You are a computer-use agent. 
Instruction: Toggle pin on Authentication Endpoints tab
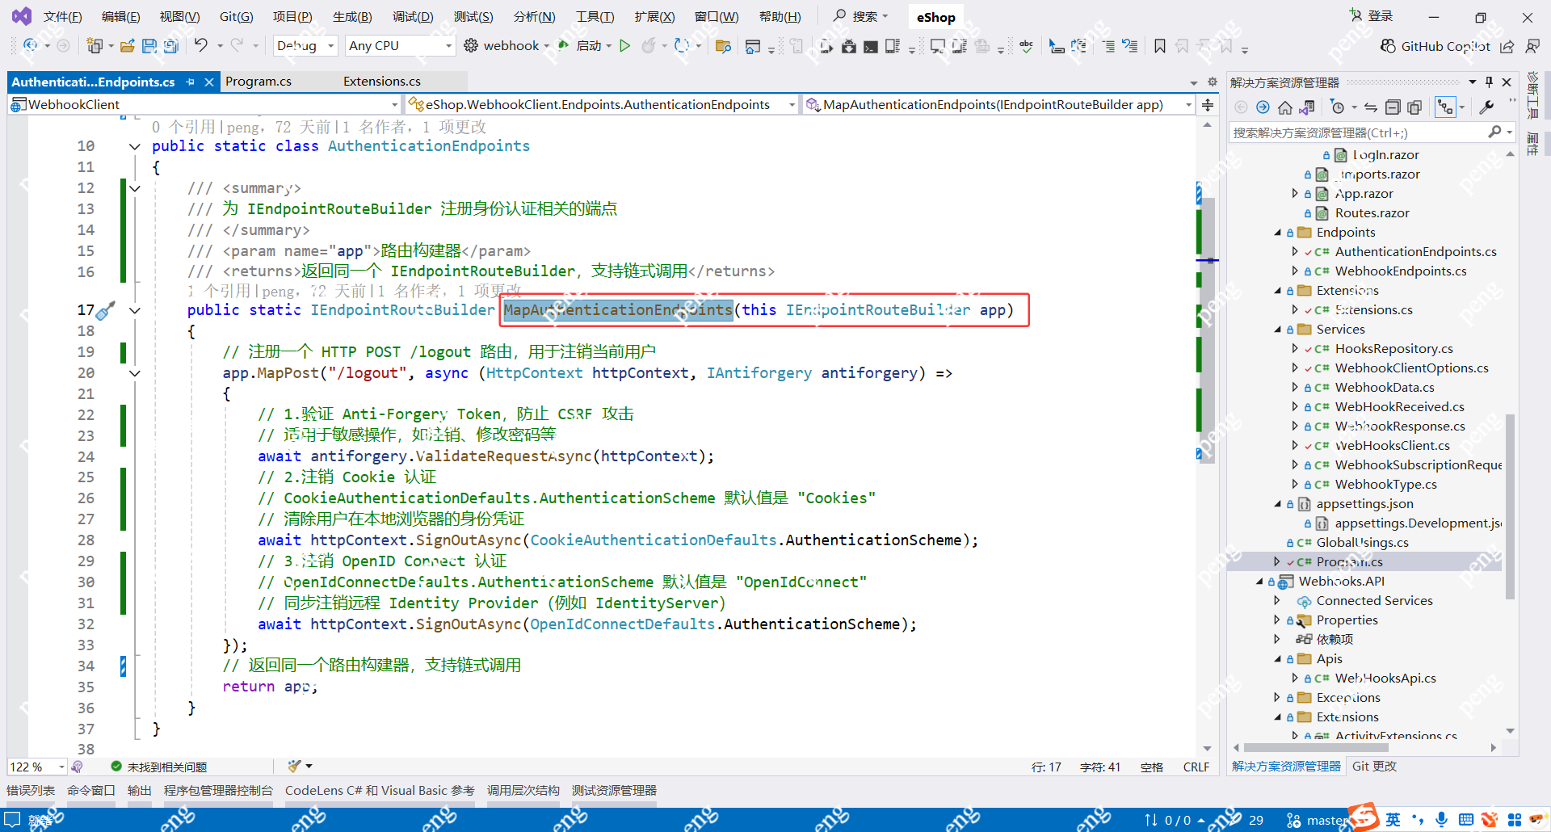click(x=191, y=82)
